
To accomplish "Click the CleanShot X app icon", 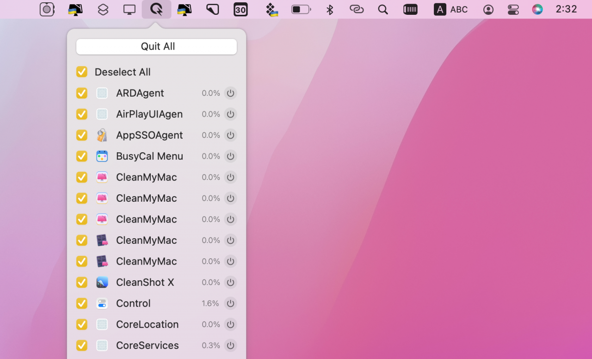I will [102, 282].
